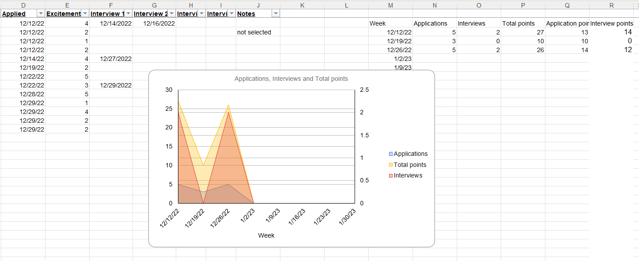Image resolution: width=639 pixels, height=261 pixels.
Task: Open the Applied column filter dropdown
Action: [41, 14]
